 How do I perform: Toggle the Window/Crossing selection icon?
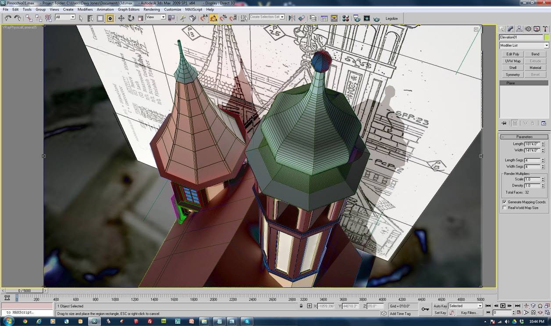coord(110,18)
